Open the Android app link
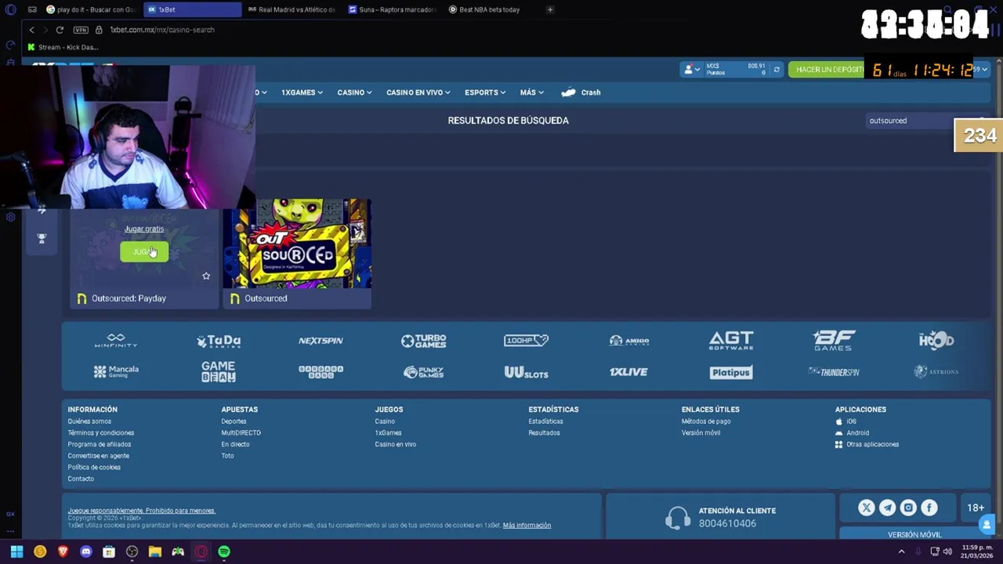This screenshot has width=1003, height=564. [x=852, y=433]
